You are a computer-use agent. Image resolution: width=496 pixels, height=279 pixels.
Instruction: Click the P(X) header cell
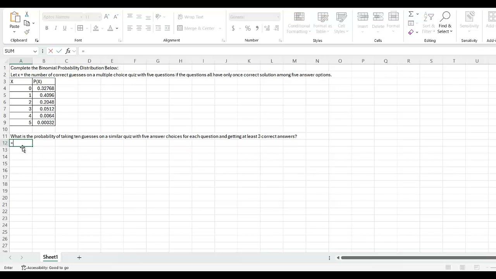[x=44, y=82]
